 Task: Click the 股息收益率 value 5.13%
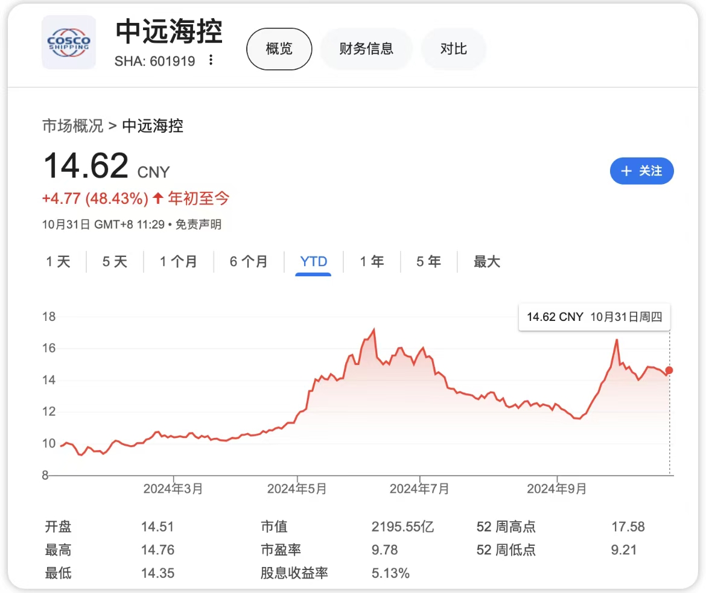tap(390, 573)
